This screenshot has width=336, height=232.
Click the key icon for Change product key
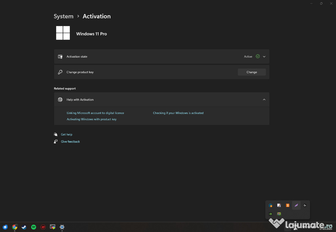[60, 72]
